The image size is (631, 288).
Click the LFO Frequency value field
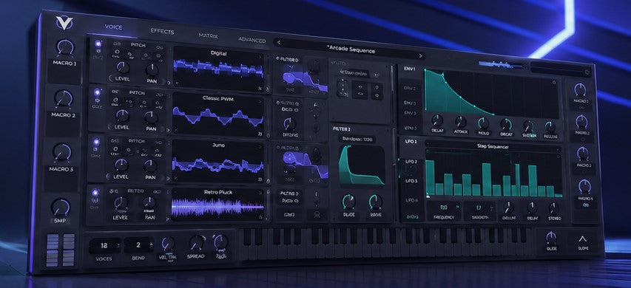444,208
